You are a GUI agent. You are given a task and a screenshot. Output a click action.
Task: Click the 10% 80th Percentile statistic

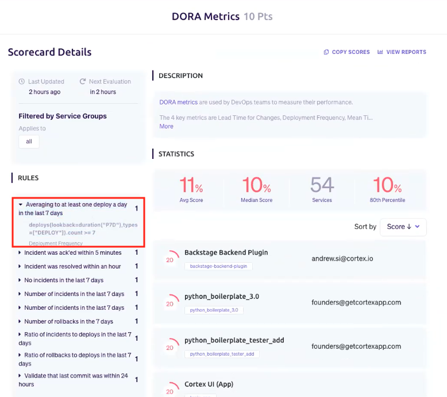(387, 189)
